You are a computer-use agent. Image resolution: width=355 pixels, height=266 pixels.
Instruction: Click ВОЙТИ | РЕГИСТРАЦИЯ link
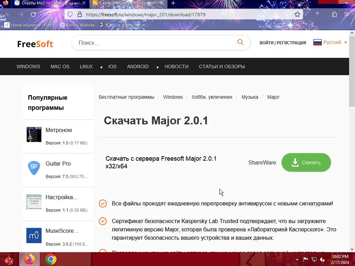coord(283,43)
